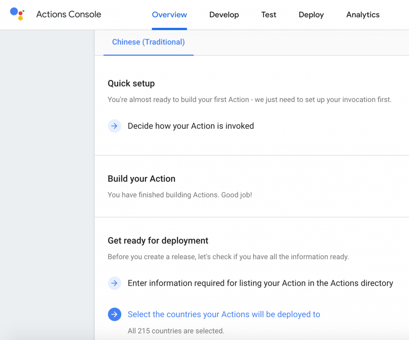409x340 pixels.
Task: Open the Overview tab
Action: 169,15
